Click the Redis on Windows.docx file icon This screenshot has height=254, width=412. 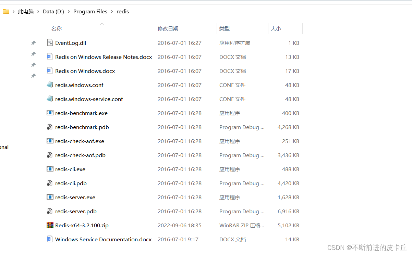[50, 71]
